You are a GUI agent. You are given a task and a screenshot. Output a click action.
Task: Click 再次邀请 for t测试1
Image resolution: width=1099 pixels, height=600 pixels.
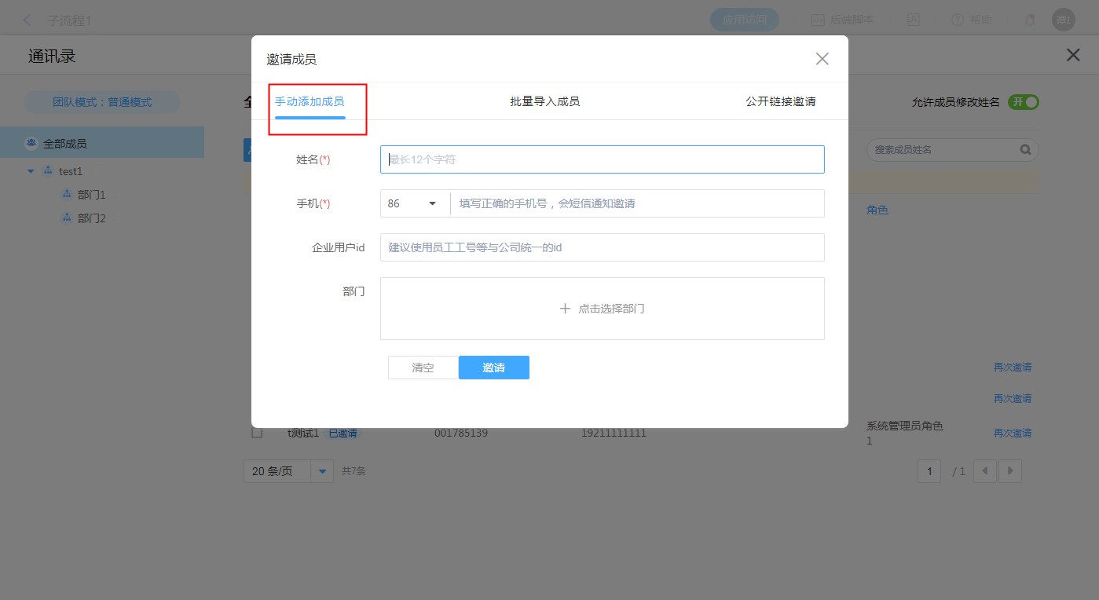tap(1012, 433)
